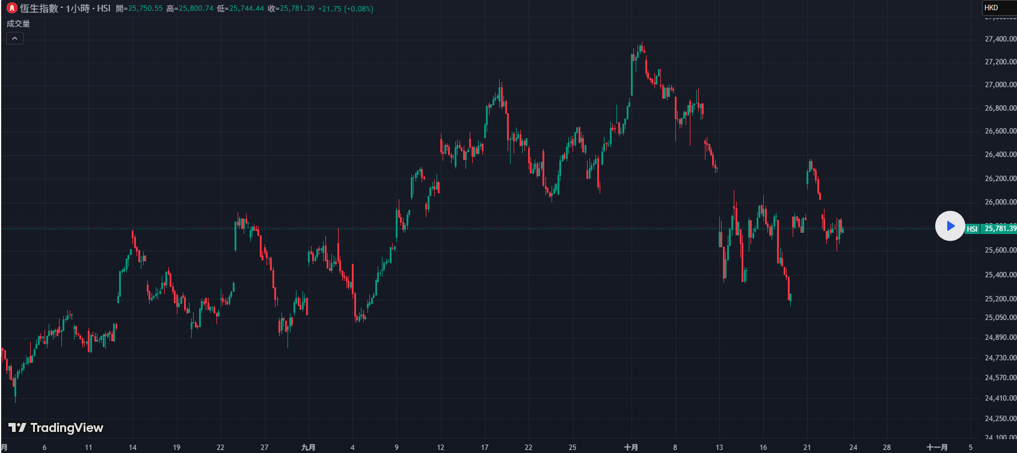
Task: Click the 恆生指數 symbol title
Action: (39, 8)
